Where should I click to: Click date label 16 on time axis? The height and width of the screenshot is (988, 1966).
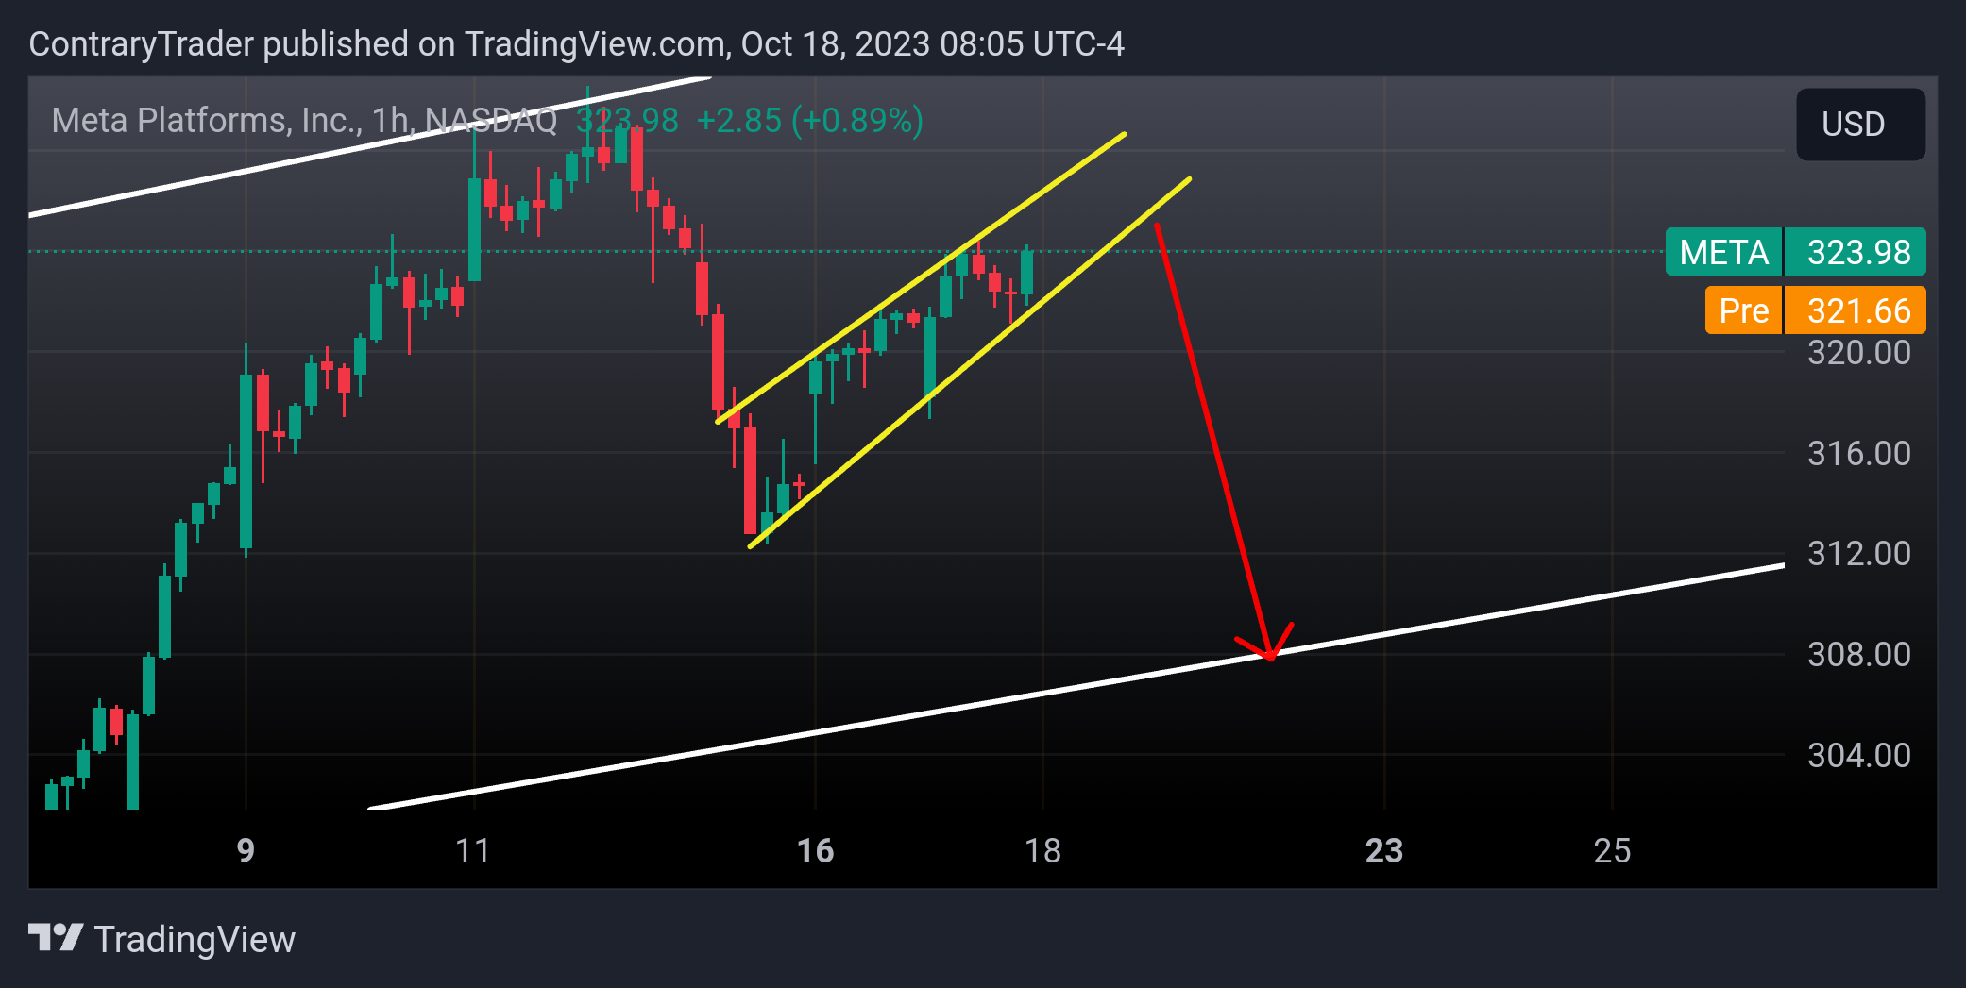(815, 851)
